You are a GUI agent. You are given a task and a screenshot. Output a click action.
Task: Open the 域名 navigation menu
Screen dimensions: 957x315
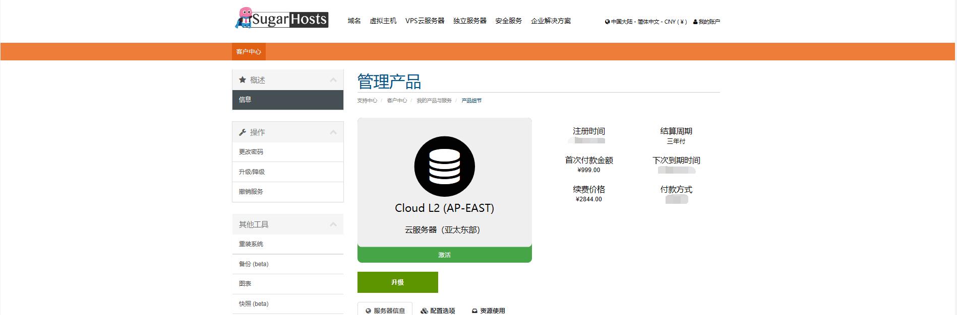[x=354, y=21]
